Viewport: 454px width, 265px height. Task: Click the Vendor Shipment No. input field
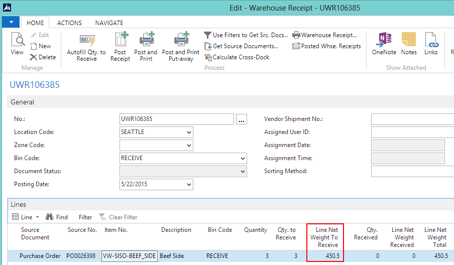[412, 119]
